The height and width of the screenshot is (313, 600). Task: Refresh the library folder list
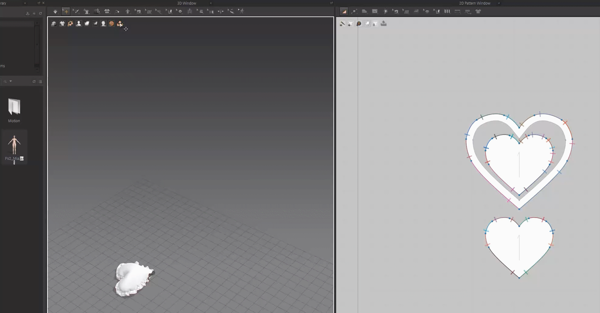click(40, 13)
